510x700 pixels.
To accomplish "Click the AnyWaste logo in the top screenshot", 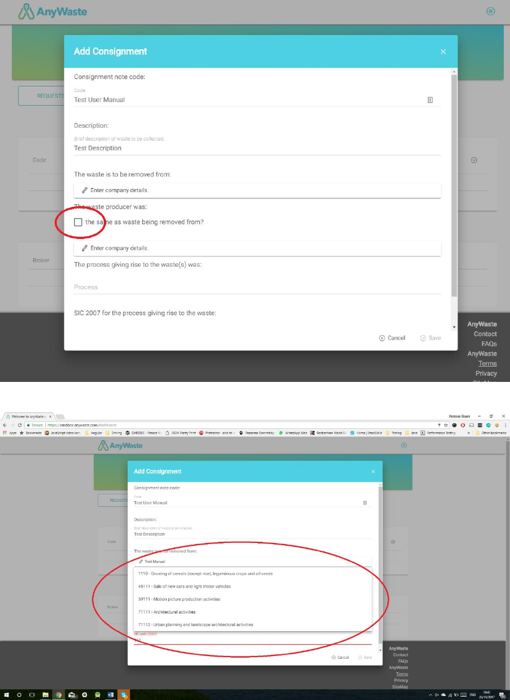I will pos(53,11).
